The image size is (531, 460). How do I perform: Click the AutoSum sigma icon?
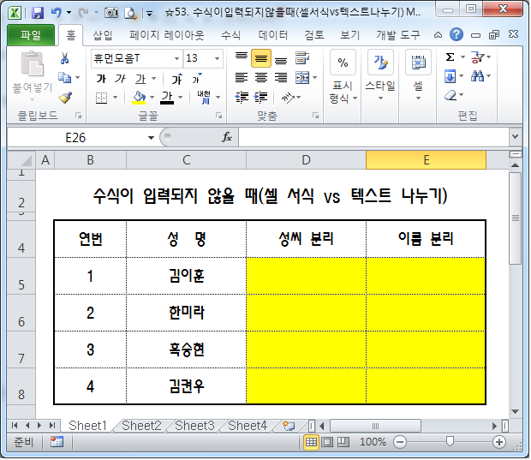[x=450, y=57]
